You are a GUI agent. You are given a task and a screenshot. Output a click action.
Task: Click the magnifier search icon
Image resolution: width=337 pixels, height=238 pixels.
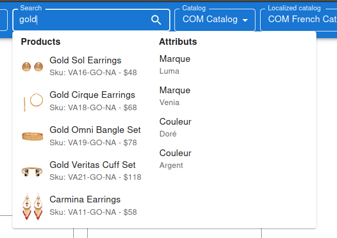click(156, 20)
